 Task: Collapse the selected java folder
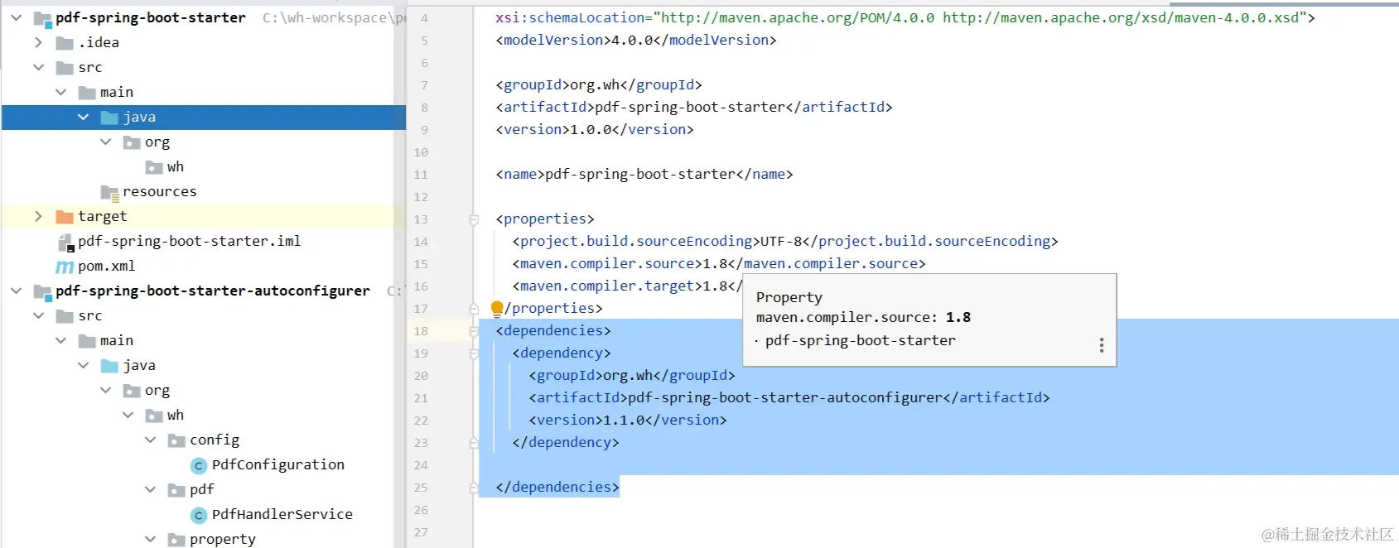(x=83, y=117)
